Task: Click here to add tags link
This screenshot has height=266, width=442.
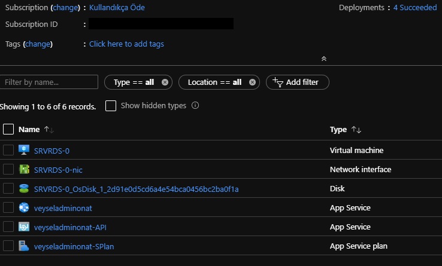Action: pos(126,44)
